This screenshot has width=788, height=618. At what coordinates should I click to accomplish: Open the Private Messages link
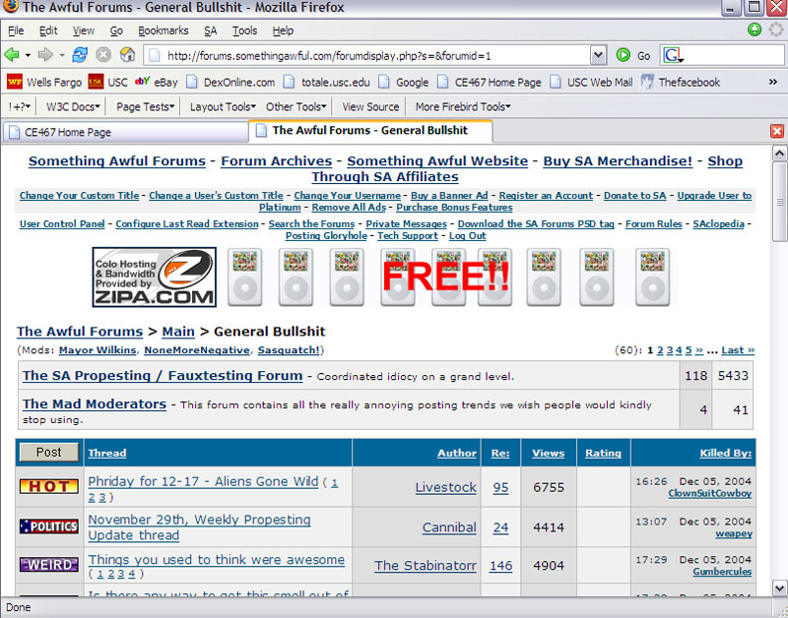[406, 224]
